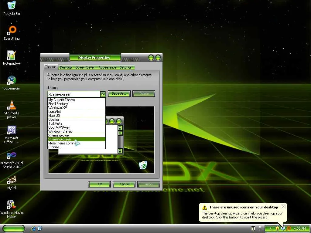
Task: Select the Everything desktop shortcut
Action: click(12, 33)
